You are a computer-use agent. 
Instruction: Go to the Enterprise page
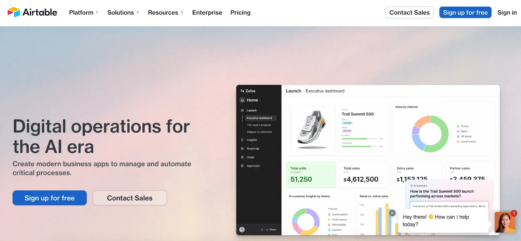pyautogui.click(x=207, y=12)
